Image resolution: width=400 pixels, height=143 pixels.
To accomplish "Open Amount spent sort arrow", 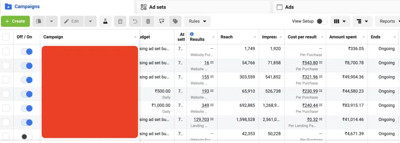I will (x=364, y=37).
